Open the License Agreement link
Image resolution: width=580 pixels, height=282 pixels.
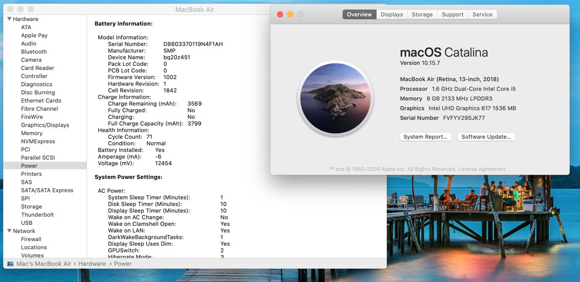pyautogui.click(x=481, y=169)
